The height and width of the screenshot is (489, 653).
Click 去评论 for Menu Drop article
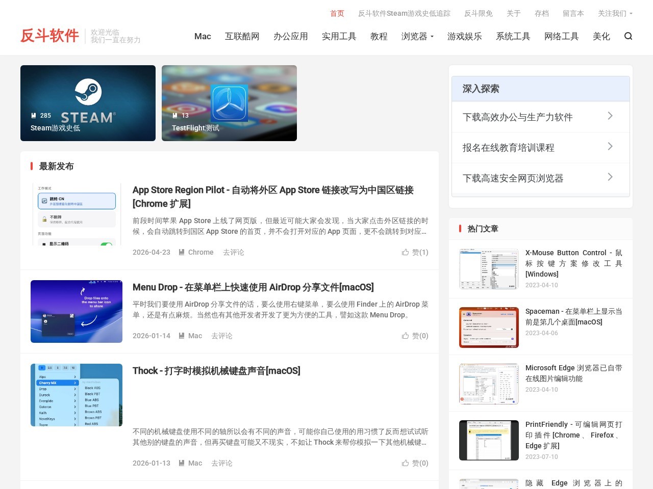(x=221, y=336)
